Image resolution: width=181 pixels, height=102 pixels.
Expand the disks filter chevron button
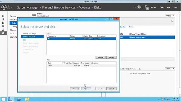tap(172, 21)
